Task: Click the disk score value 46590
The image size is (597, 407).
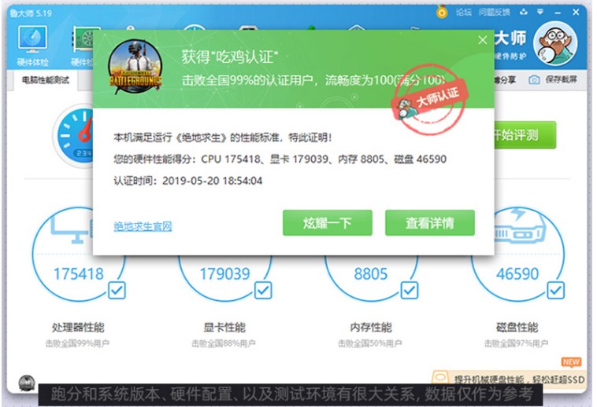Action: 517,273
